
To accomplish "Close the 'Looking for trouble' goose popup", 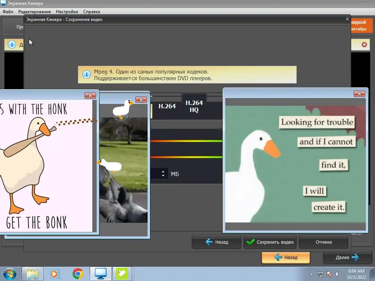I will (x=359, y=94).
